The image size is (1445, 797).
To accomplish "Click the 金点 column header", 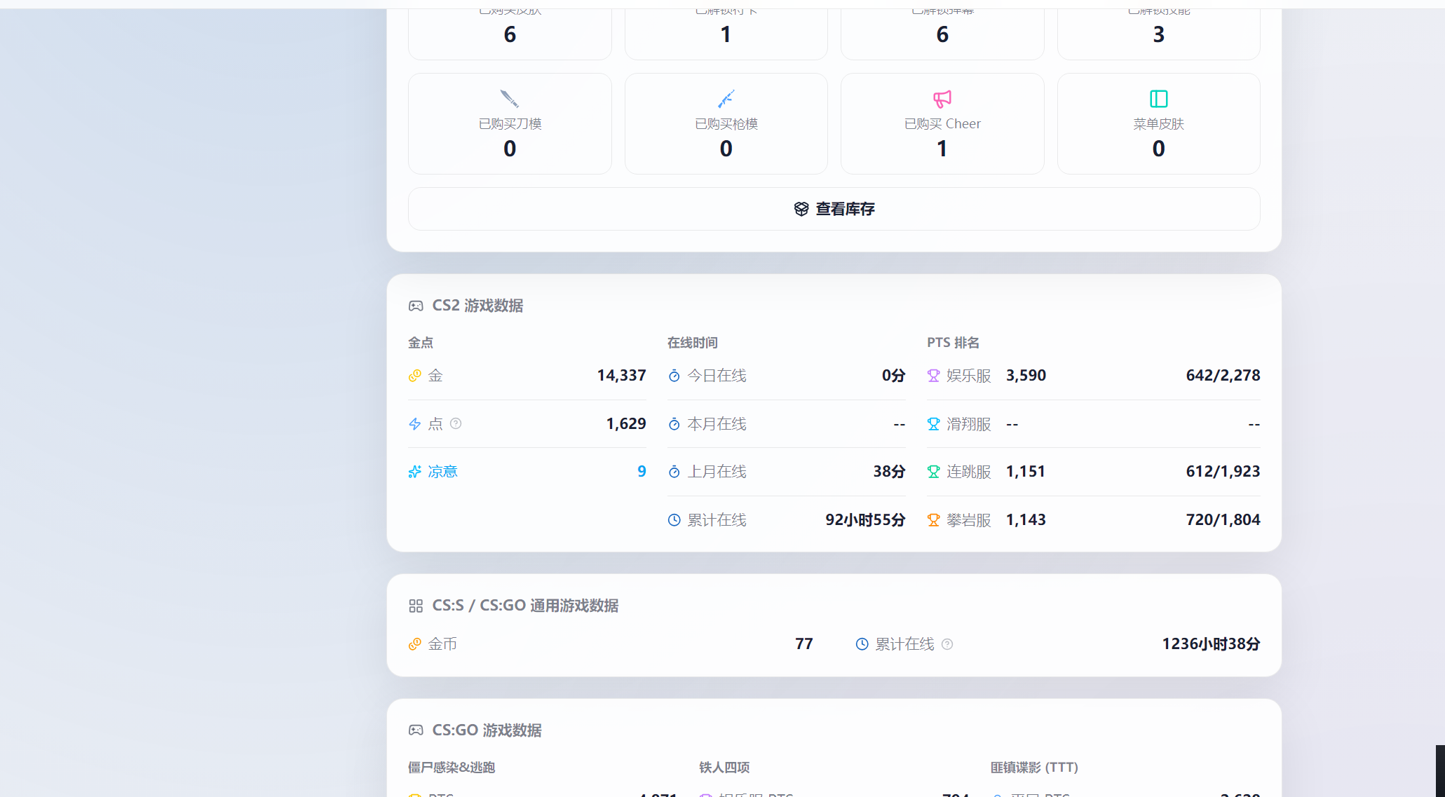I will click(x=421, y=343).
